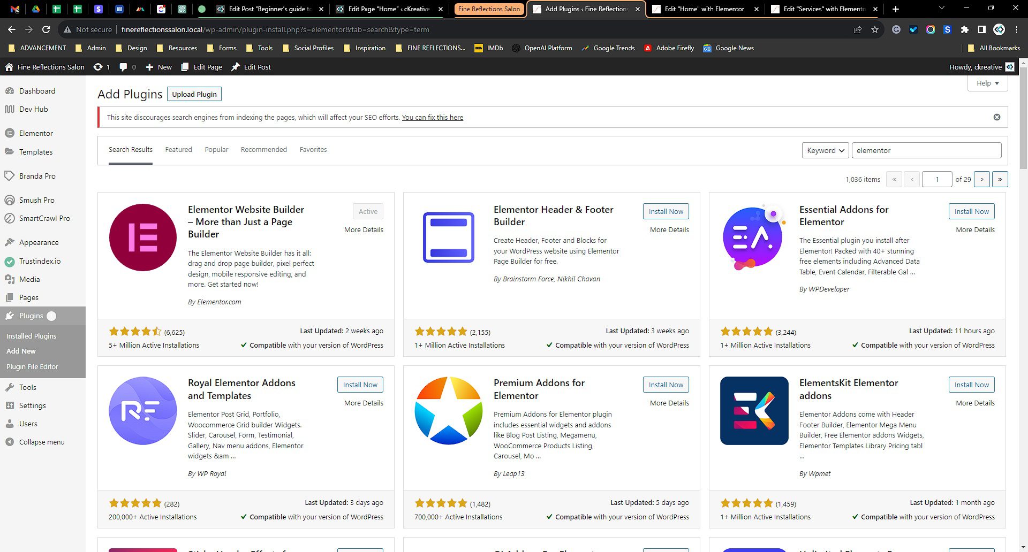Open the Resources bookmarks folder

[177, 48]
